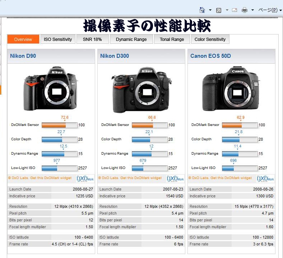Click Canon 50D DxOMark Sensor score bar
Screen dimensions: 283x258
pyautogui.click(x=240, y=125)
